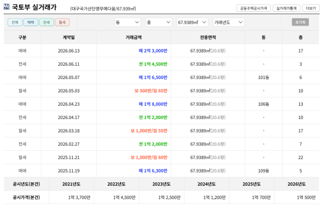Click the 국토부 실거래가 title

tap(34, 7)
